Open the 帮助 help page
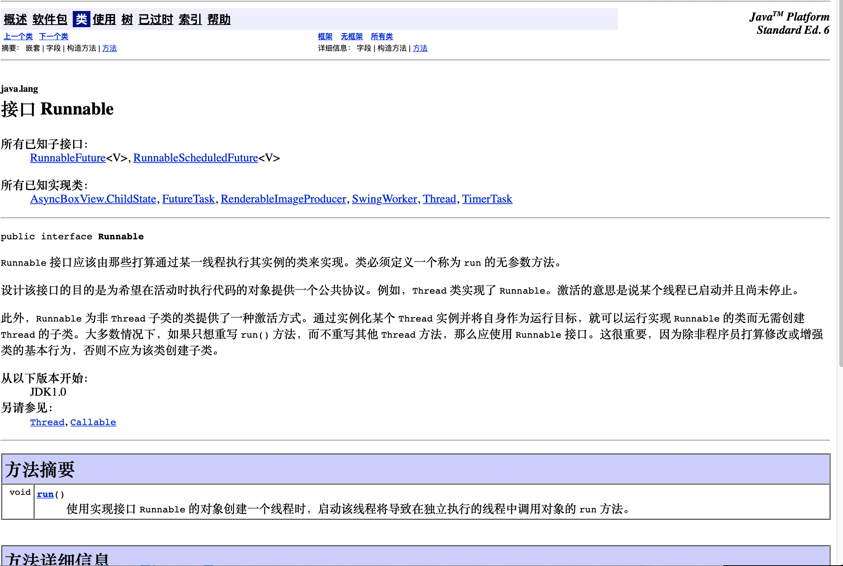843x566 pixels. 219,19
